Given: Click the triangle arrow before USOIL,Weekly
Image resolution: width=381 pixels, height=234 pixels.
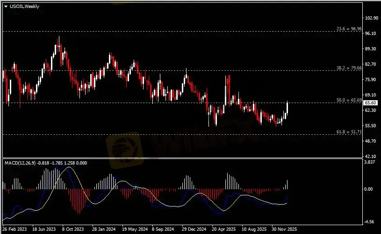Looking at the screenshot, I should (6, 7).
